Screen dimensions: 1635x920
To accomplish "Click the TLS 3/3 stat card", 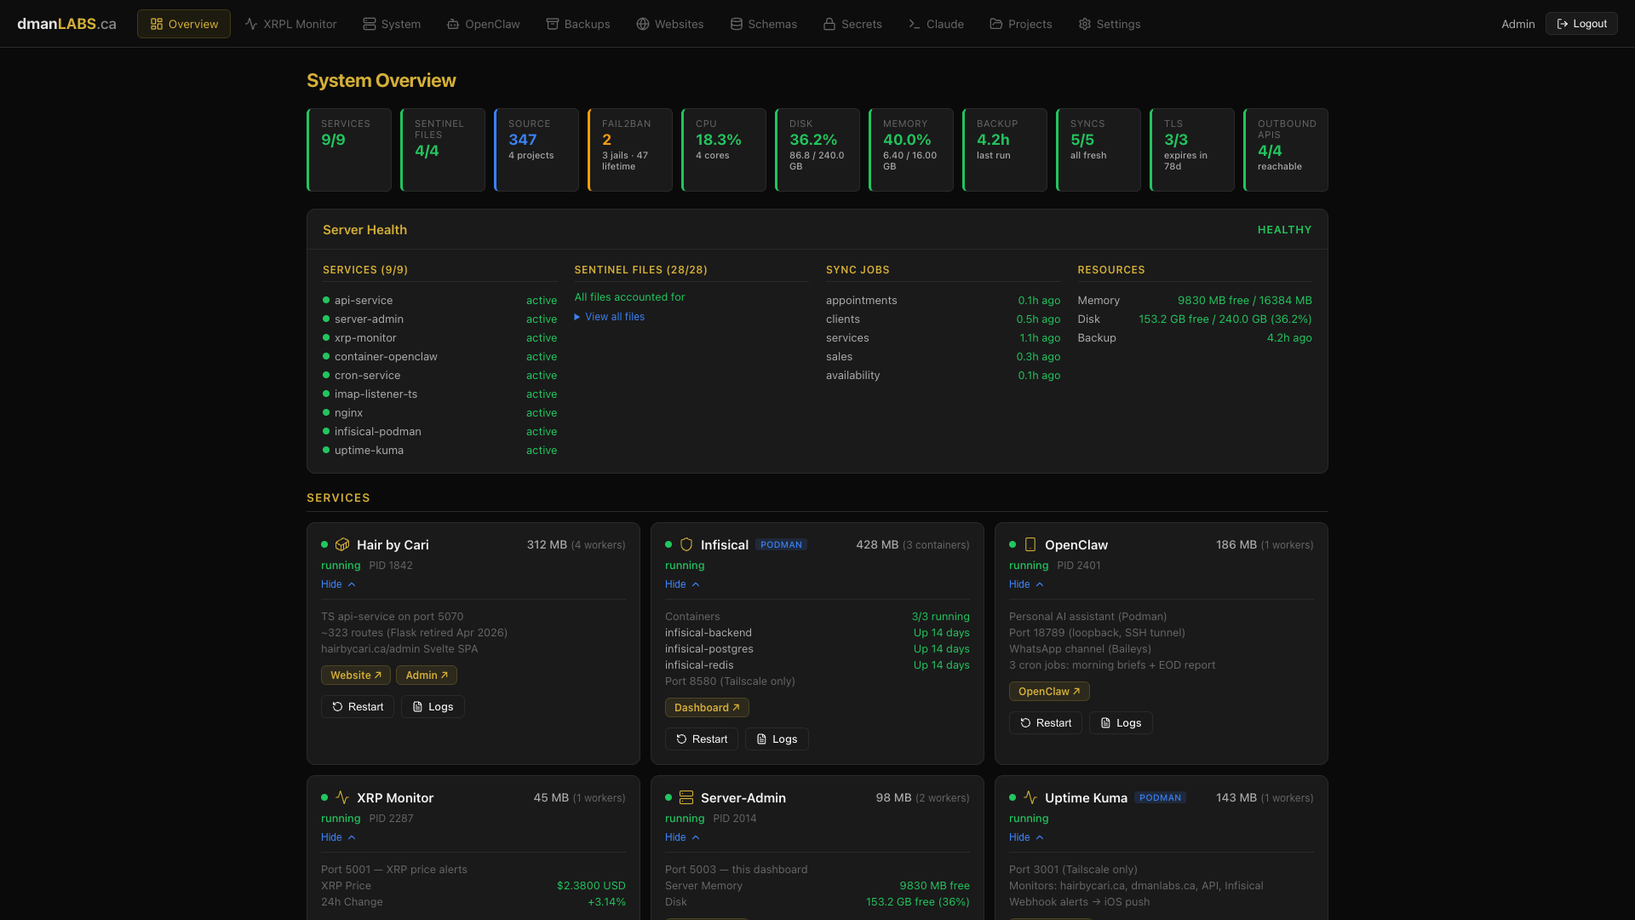I will point(1192,150).
